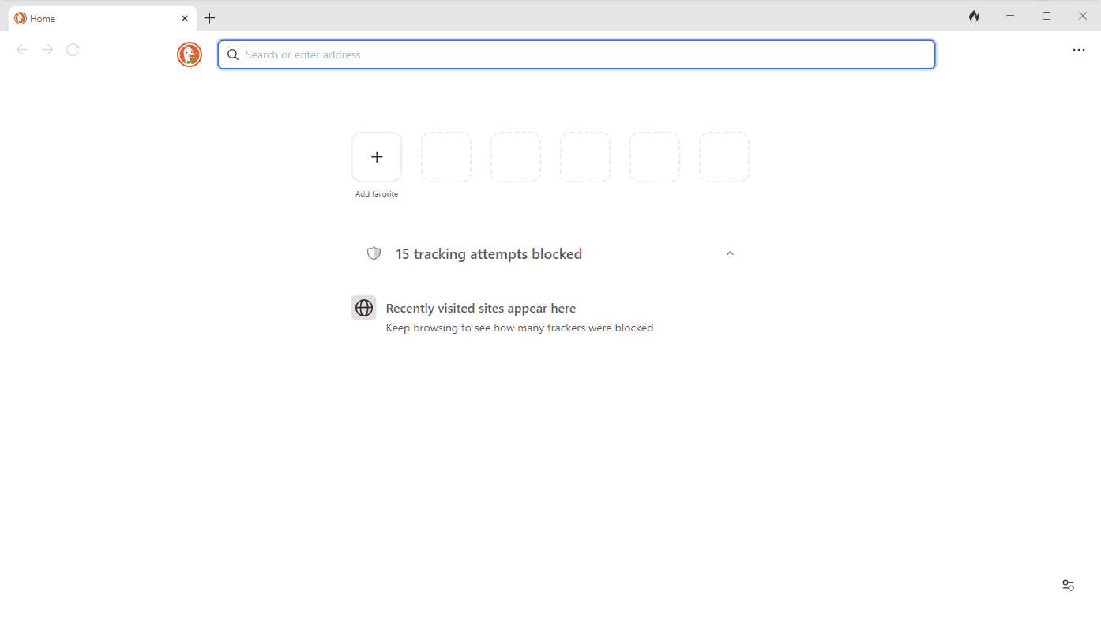
Task: Click the magnifier icon in the address bar
Action: (233, 54)
